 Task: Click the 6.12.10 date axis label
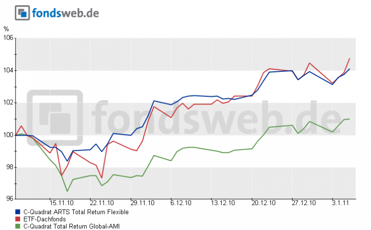point(182,204)
